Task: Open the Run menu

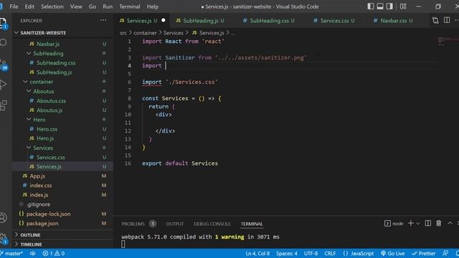Action: 108,6
